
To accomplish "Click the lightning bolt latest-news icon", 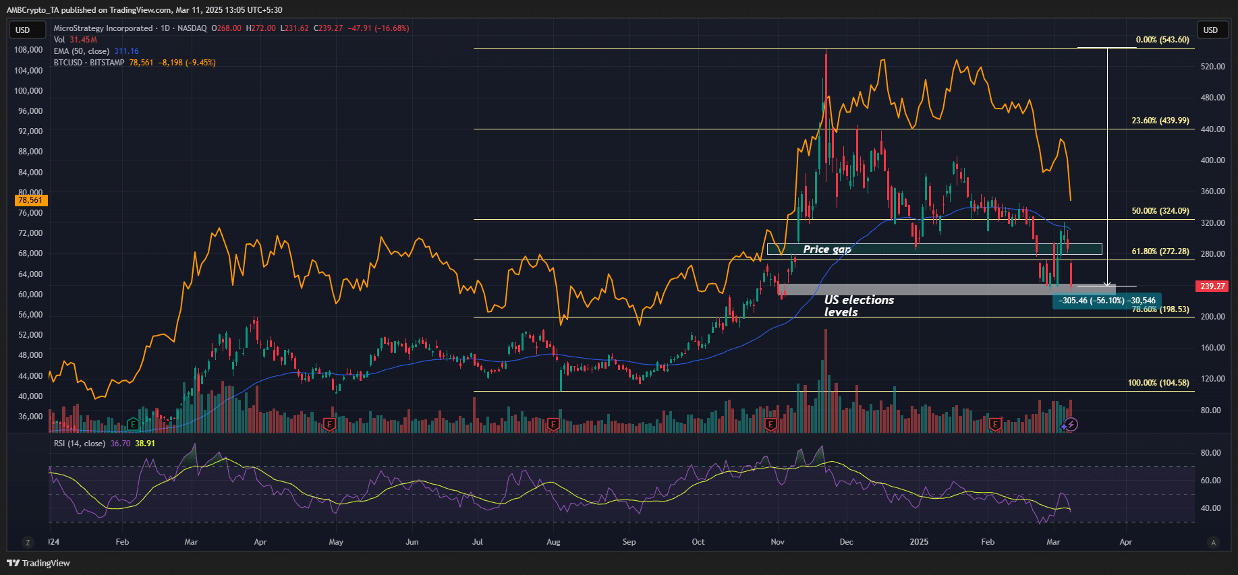I will [1071, 424].
